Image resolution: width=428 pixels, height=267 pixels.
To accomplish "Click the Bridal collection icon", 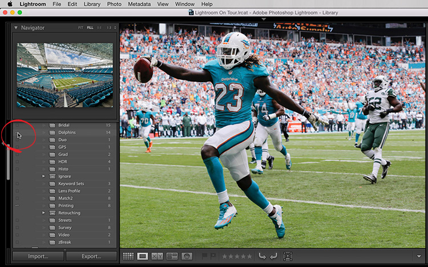I will coord(52,126).
